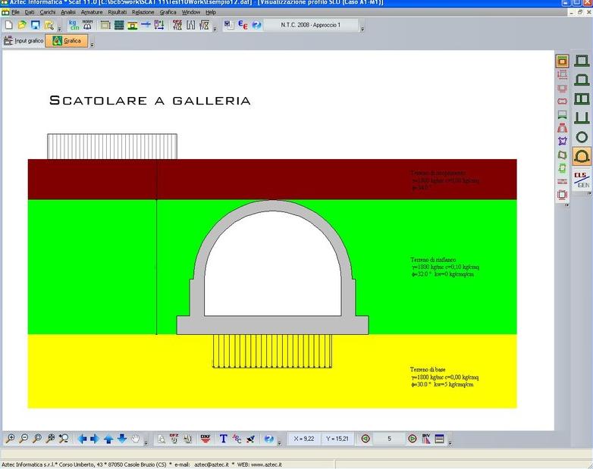The image size is (593, 469).
Task: Open the Risultati menu
Action: coord(118,12)
